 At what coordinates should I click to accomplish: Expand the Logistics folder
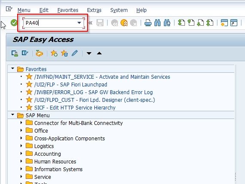point(21,145)
